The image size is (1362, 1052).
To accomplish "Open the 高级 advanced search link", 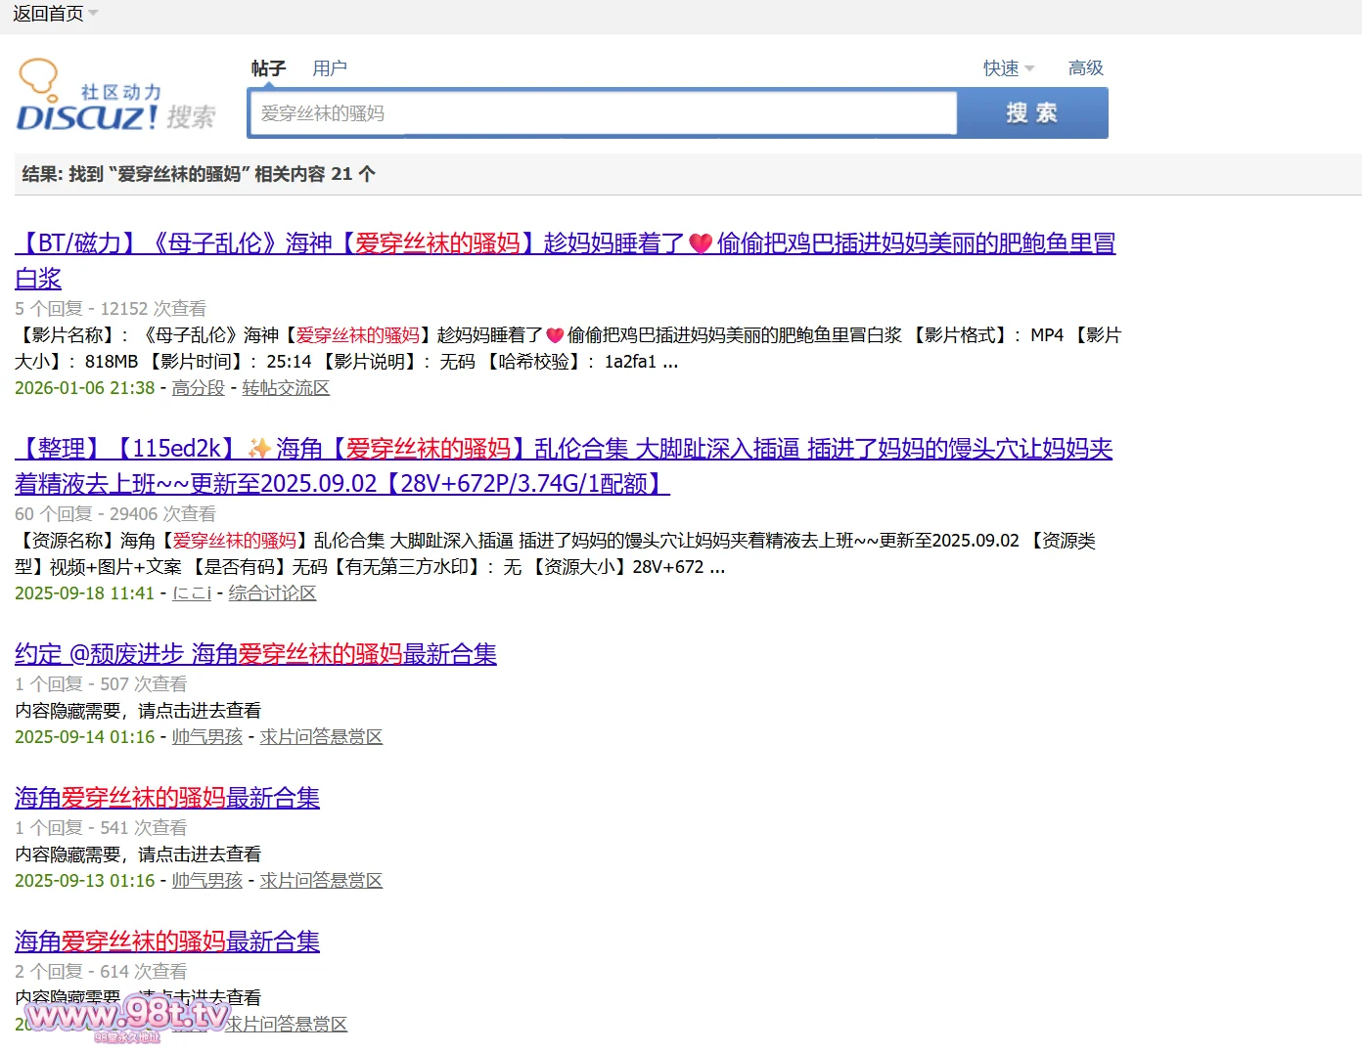I will tap(1085, 68).
